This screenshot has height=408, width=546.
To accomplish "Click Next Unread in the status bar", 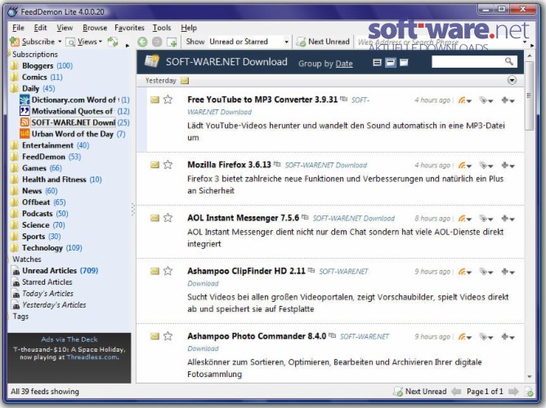I will [x=419, y=392].
